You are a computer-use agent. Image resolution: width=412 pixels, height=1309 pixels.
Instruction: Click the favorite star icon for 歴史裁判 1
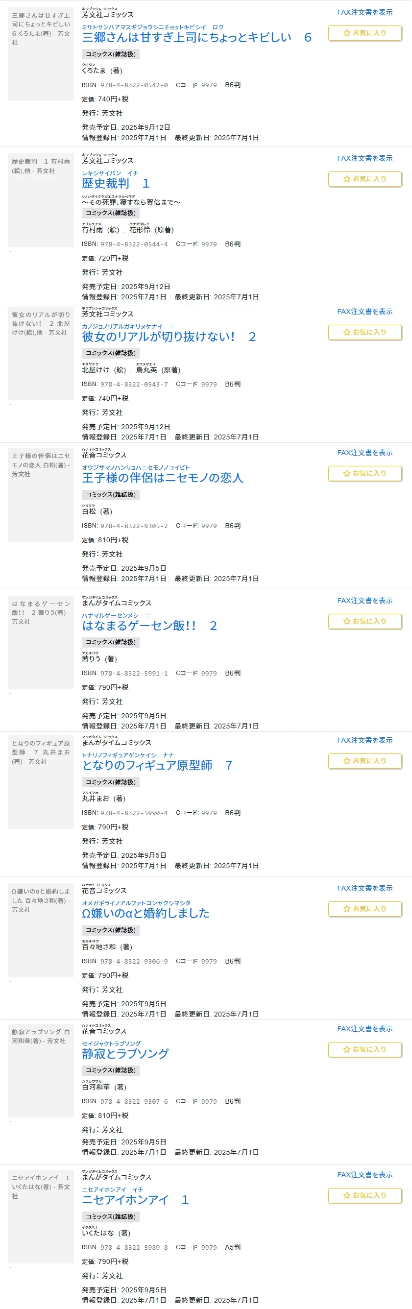coord(346,179)
